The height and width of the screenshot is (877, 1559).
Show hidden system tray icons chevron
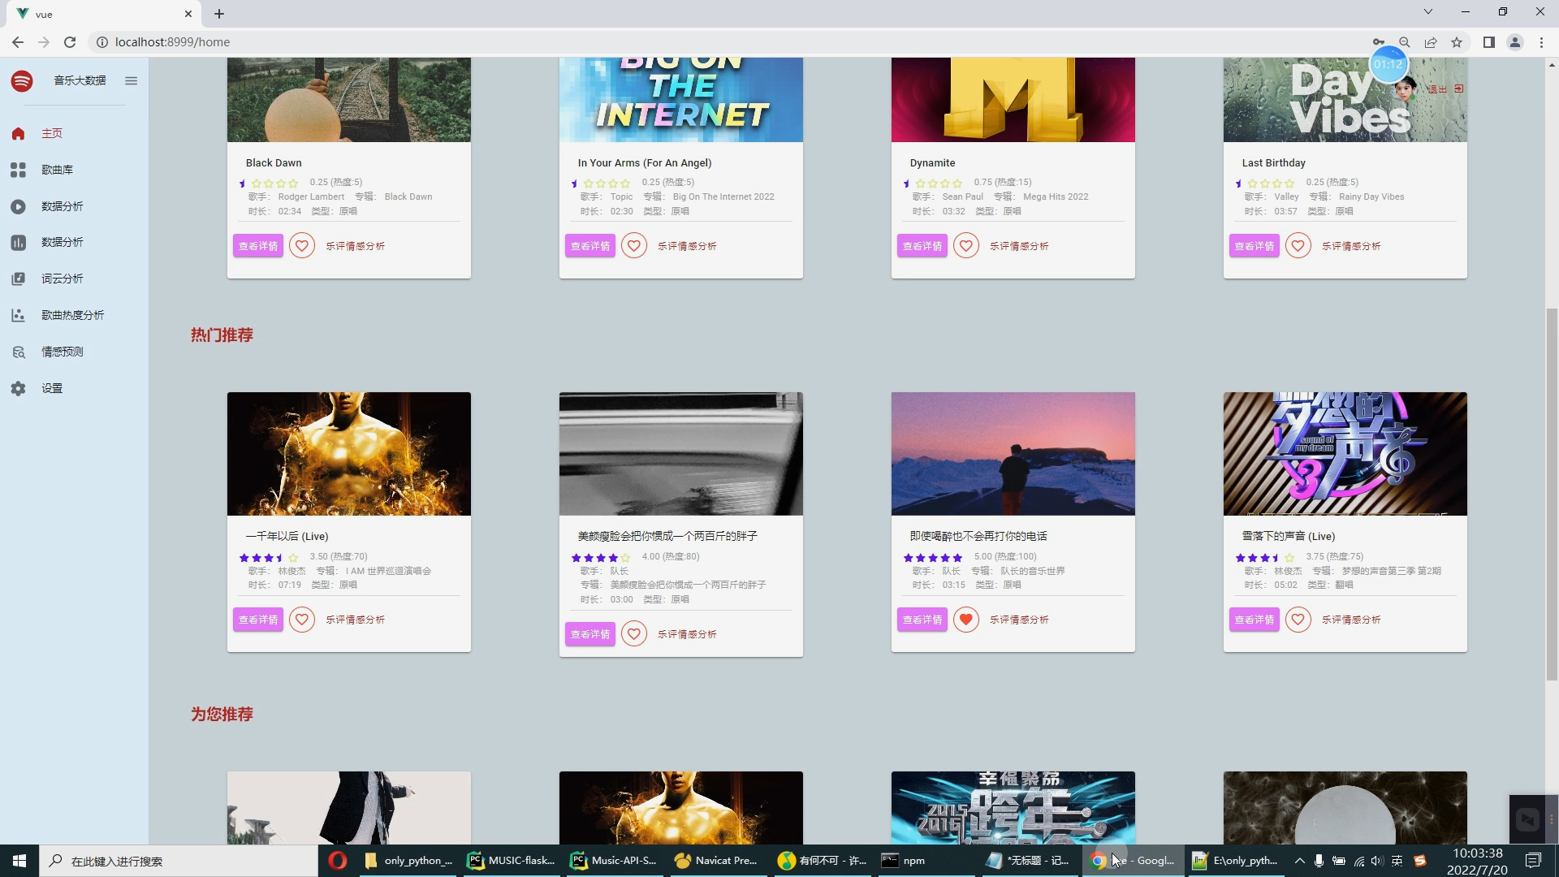coord(1299,861)
